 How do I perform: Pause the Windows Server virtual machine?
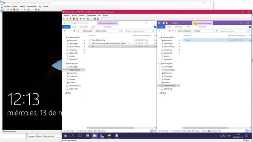pyautogui.click(x=81, y=19)
